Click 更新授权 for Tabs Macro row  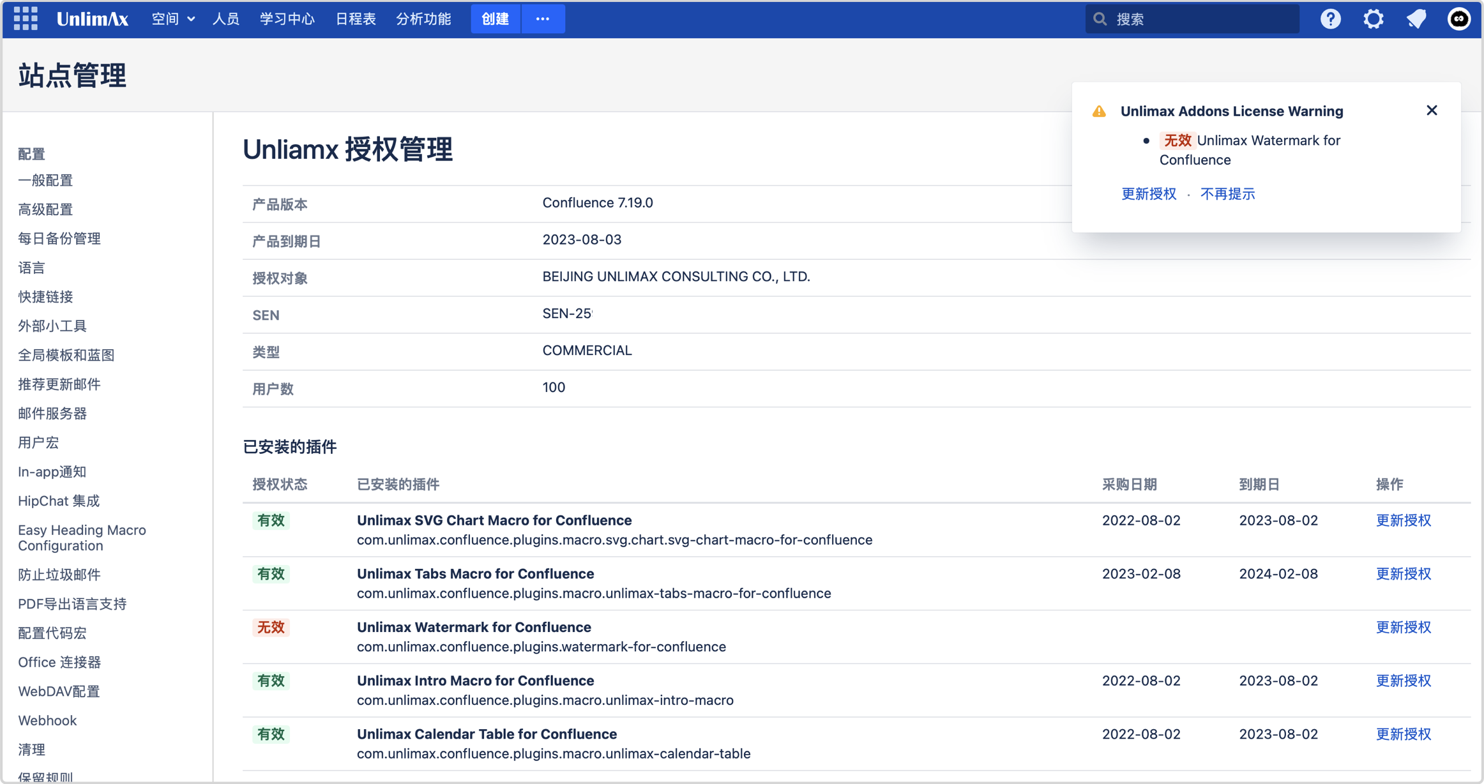tap(1403, 573)
